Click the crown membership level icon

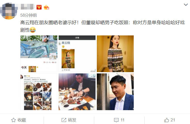coord(46,7)
